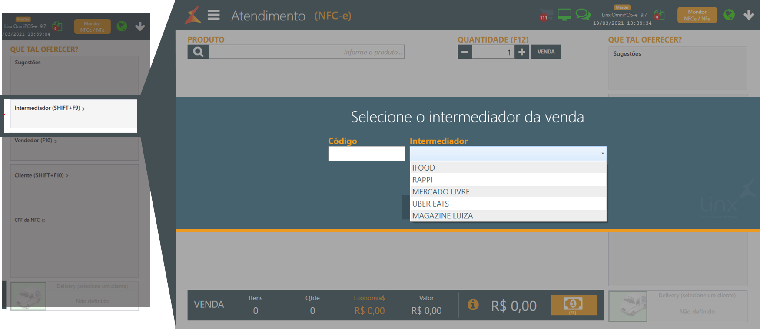Open the payment (F3) money button

tap(573, 305)
